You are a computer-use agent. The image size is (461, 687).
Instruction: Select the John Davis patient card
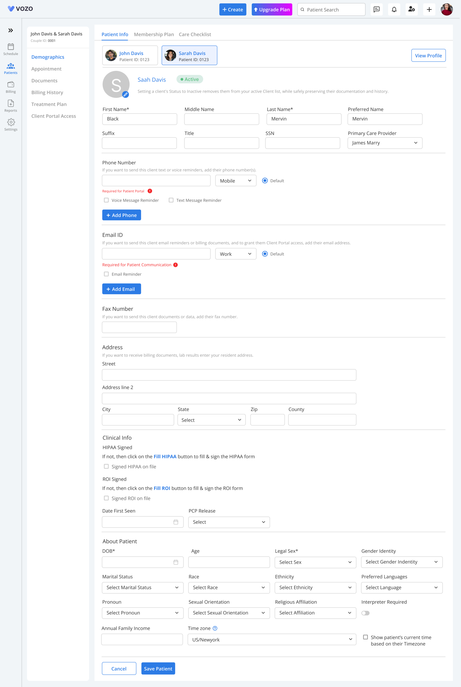pyautogui.click(x=130, y=55)
